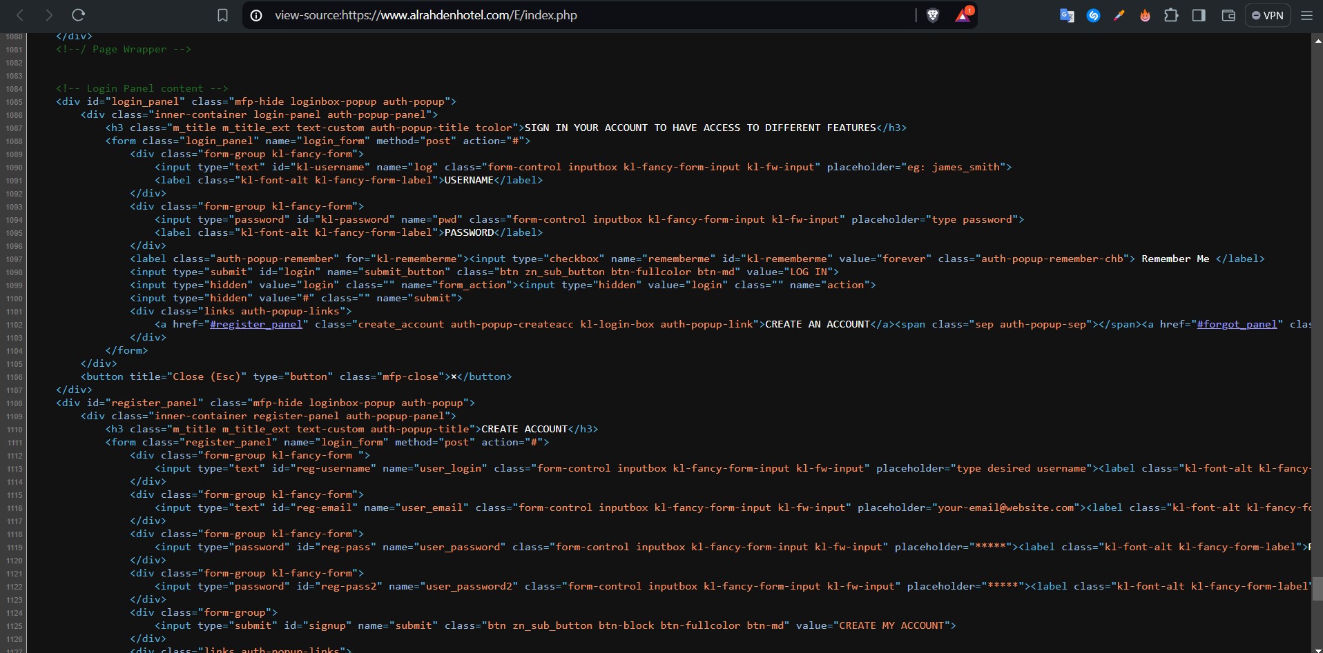Click the 'CREATE ACCOUNT' h3 text

(524, 429)
